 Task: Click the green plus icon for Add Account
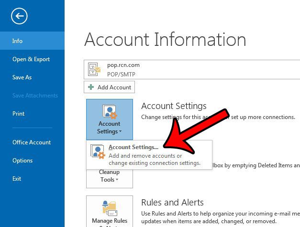click(91, 87)
